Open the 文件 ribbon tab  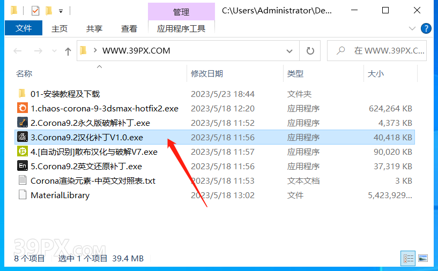tap(24, 28)
